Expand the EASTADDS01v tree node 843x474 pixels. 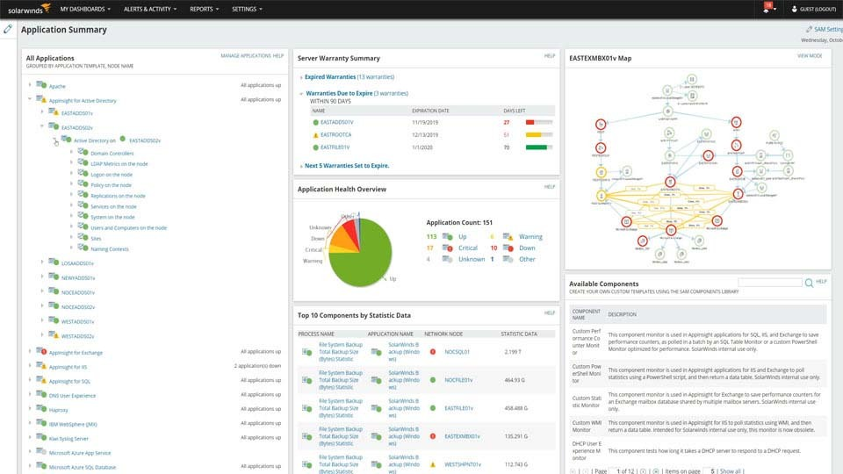tap(42, 112)
